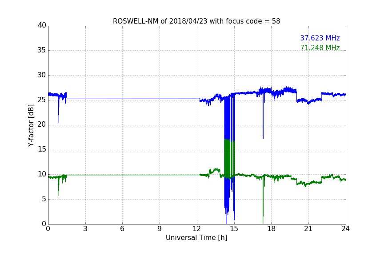Click the x-axis tick label '6'
Image resolution: width=384 pixels, height=256 pixels.
pos(123,229)
